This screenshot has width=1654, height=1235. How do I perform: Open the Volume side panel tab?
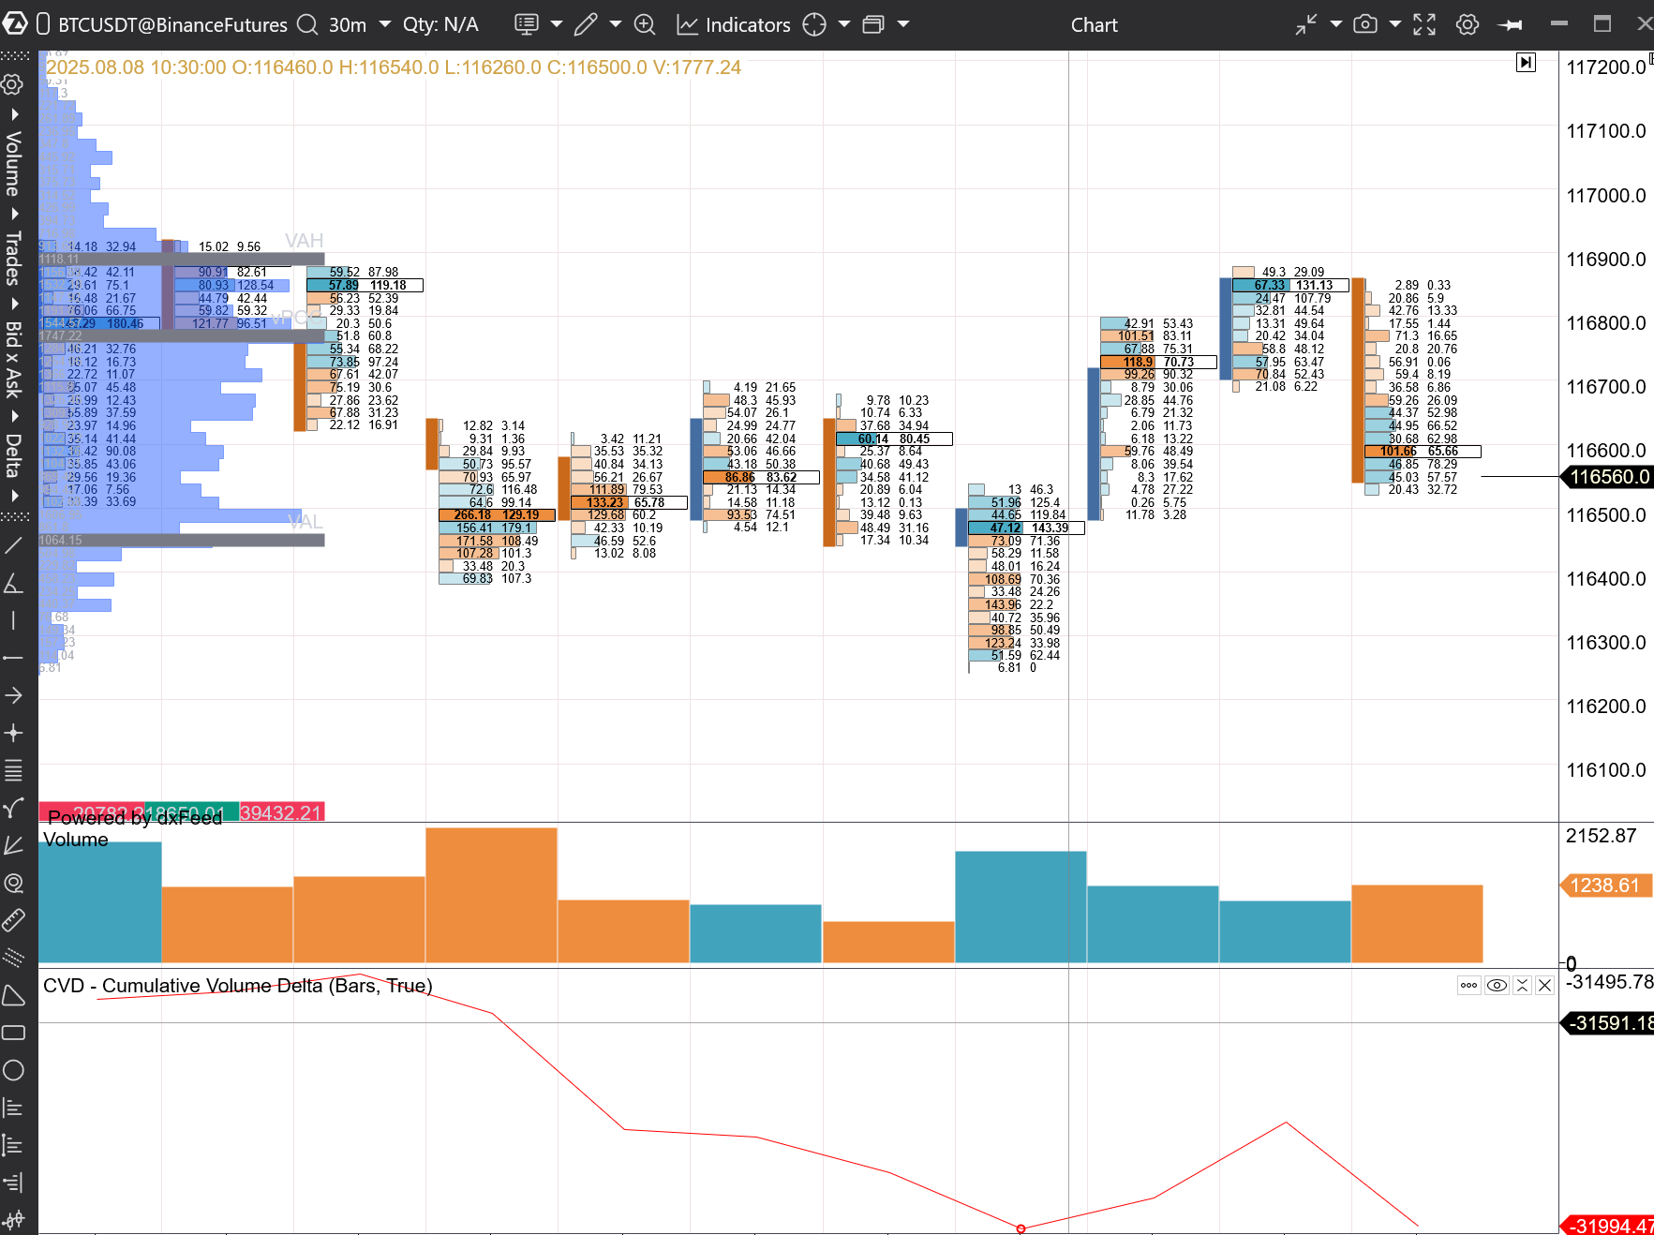coord(13,163)
